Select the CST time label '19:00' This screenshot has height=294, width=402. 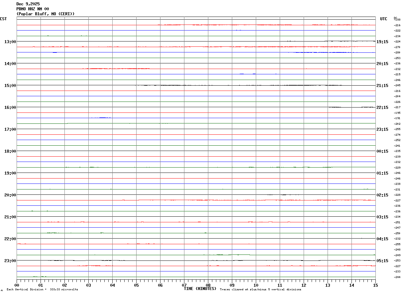coord(10,173)
